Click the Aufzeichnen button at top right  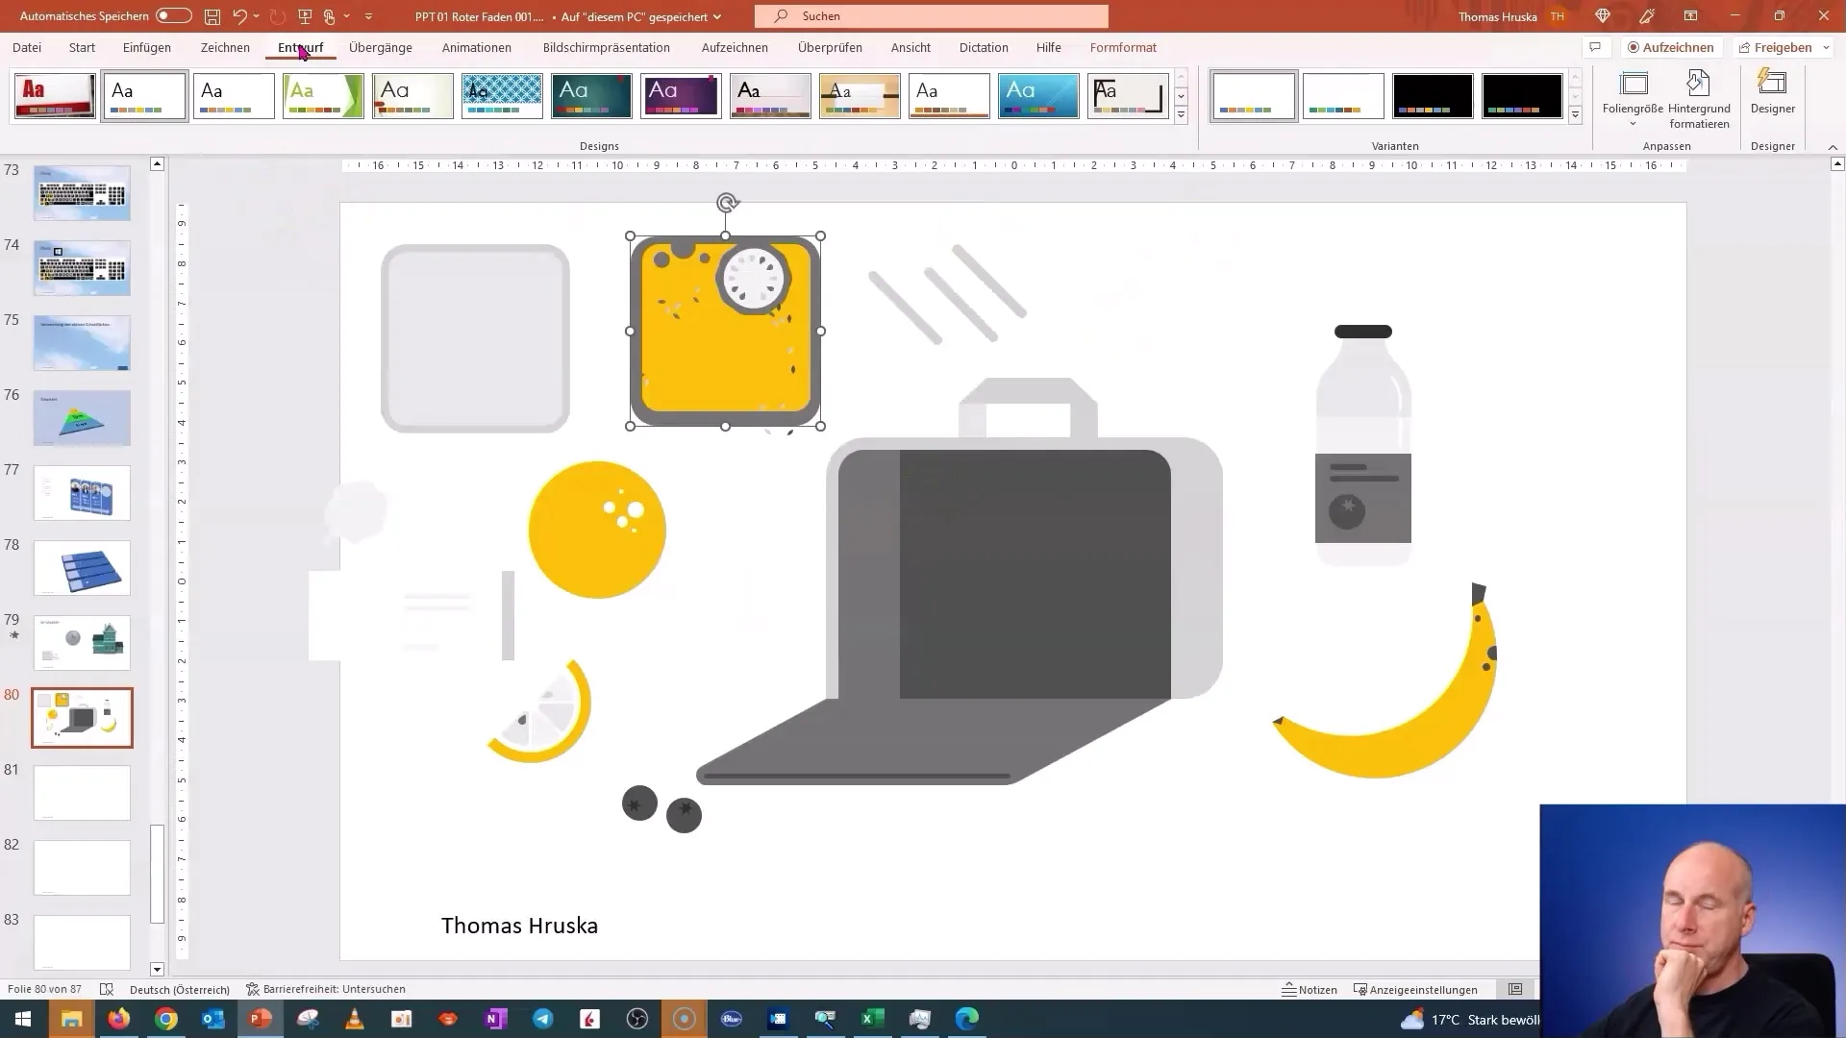tap(1671, 47)
